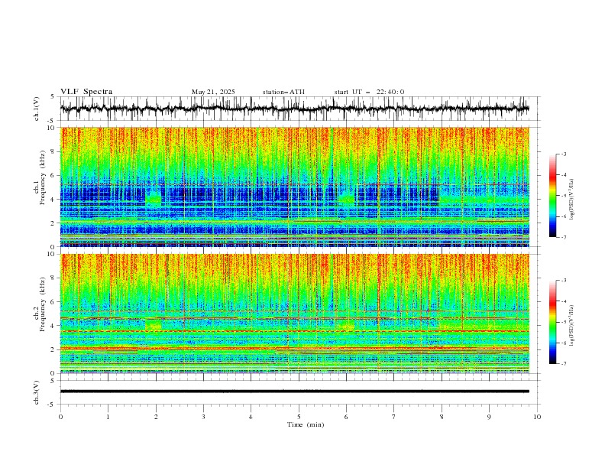Click the "station=ATH" label
The width and height of the screenshot is (605, 468).
tap(283, 92)
